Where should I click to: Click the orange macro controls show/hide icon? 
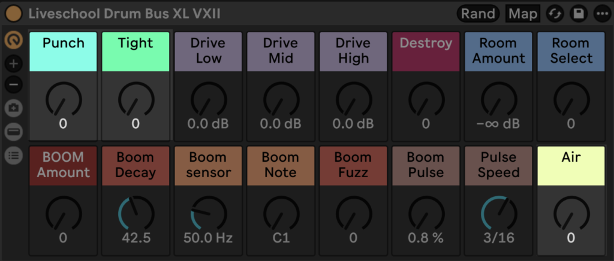pos(14,40)
